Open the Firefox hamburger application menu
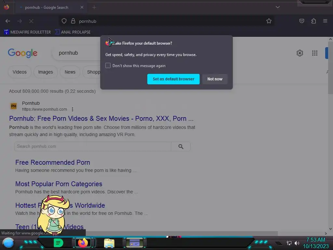 [325, 21]
